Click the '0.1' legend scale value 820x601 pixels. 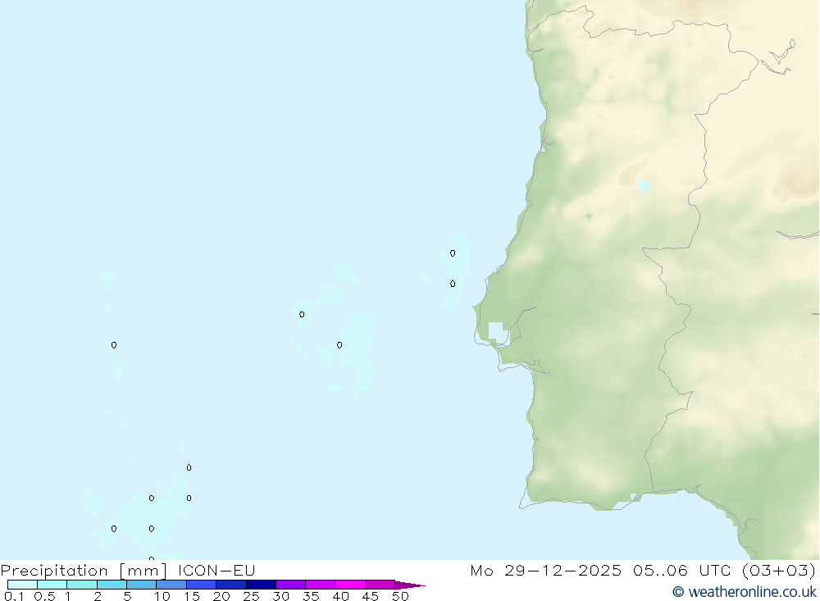click(14, 596)
